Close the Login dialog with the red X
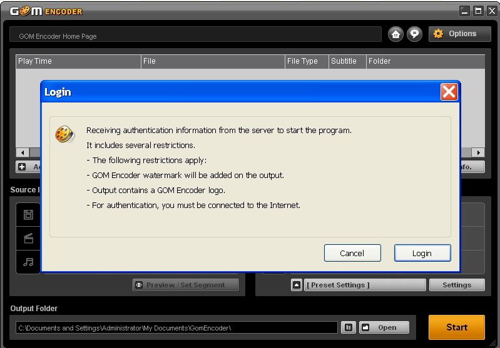Image resolution: width=500 pixels, height=348 pixels. tap(449, 92)
